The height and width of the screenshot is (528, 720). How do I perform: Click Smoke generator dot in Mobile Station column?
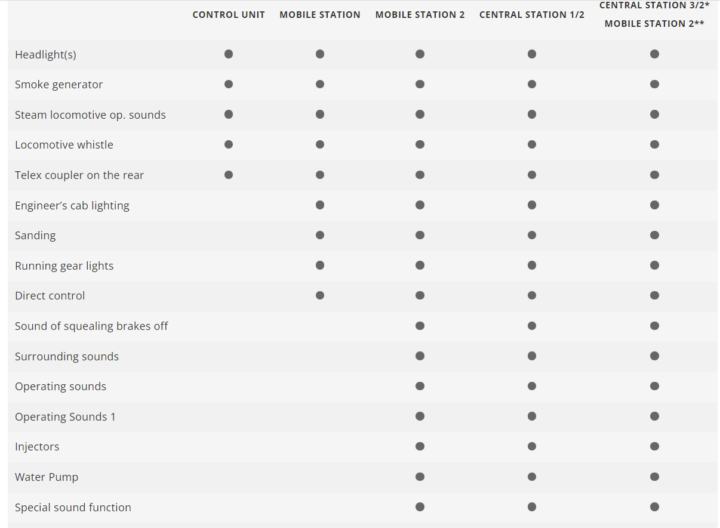coord(320,84)
